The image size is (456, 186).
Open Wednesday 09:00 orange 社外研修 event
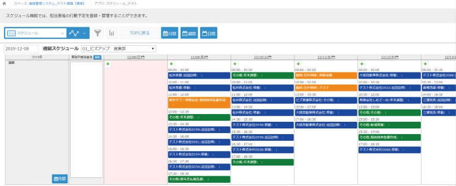point(326,76)
